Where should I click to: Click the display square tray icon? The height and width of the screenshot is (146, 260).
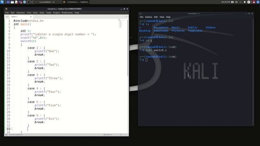click(x=236, y=2)
